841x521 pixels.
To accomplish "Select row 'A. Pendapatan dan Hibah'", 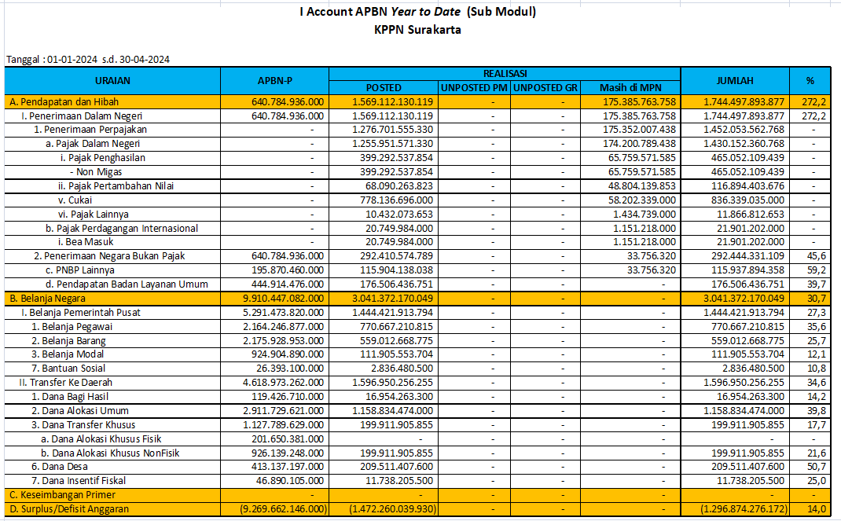I will [x=418, y=102].
